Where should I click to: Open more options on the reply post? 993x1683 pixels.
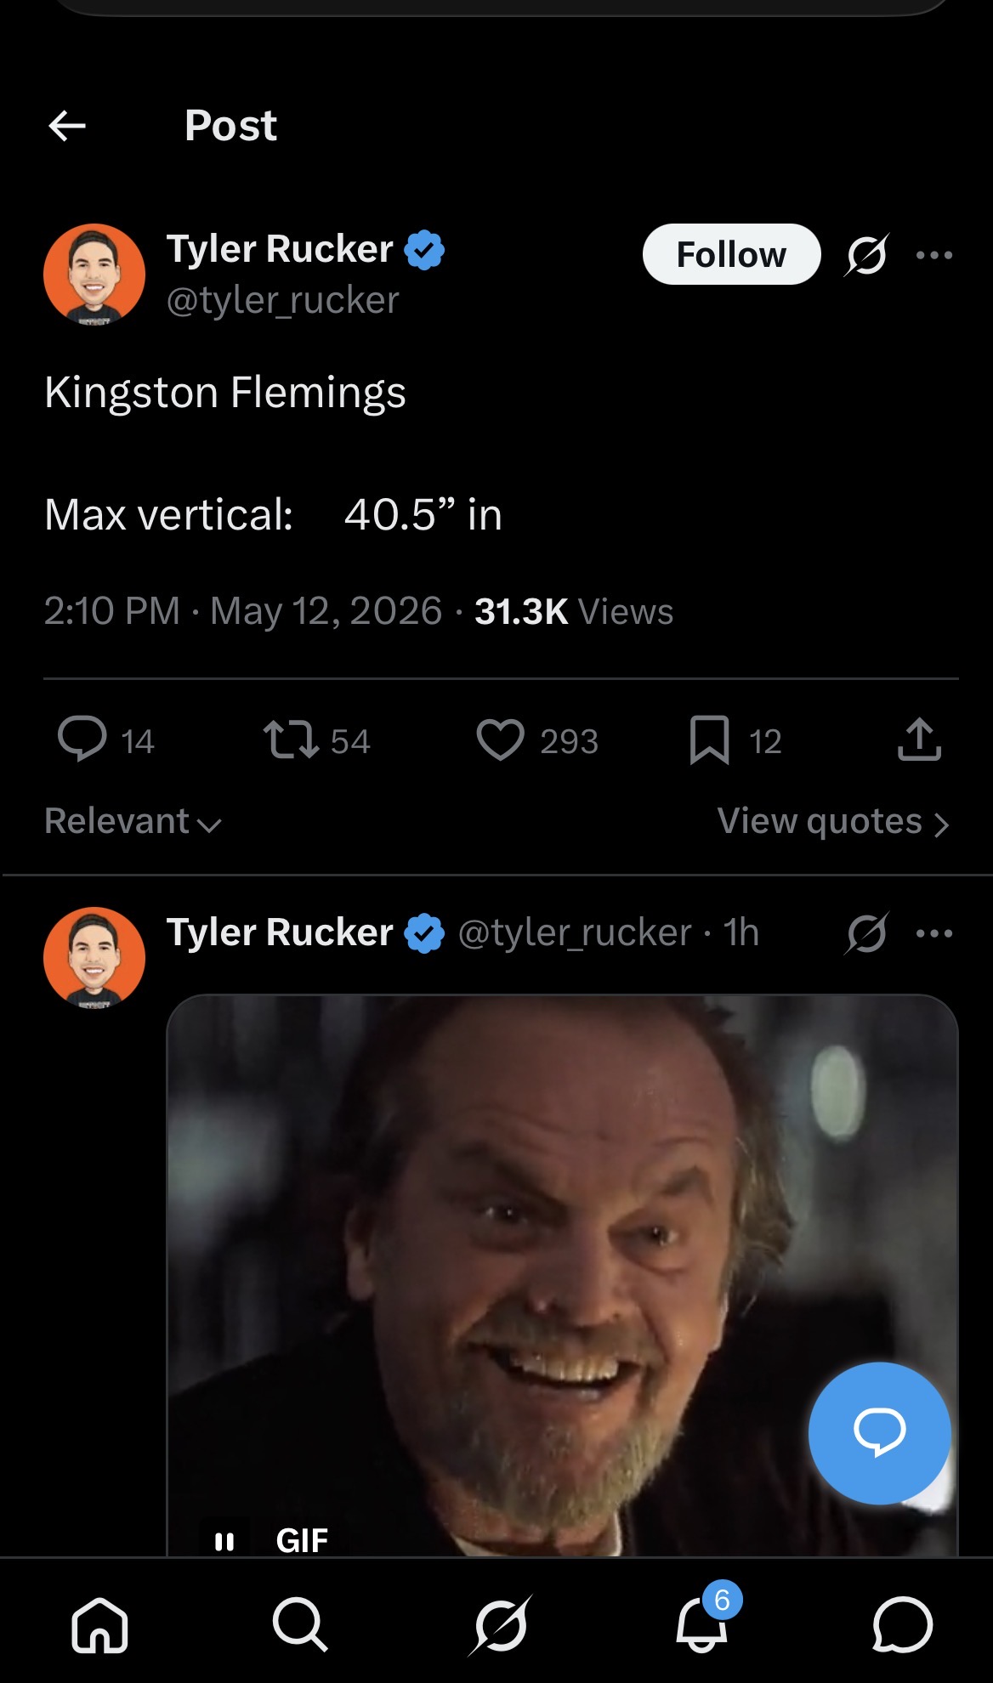[934, 932]
